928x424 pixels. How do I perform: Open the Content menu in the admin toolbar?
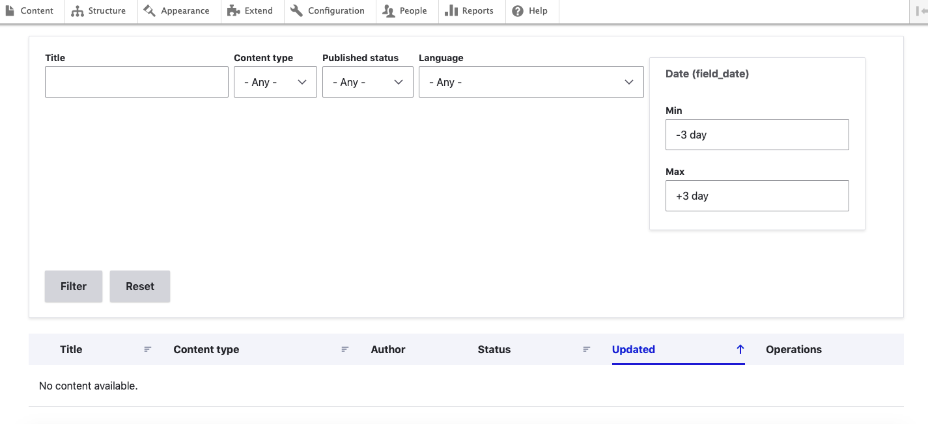(31, 11)
